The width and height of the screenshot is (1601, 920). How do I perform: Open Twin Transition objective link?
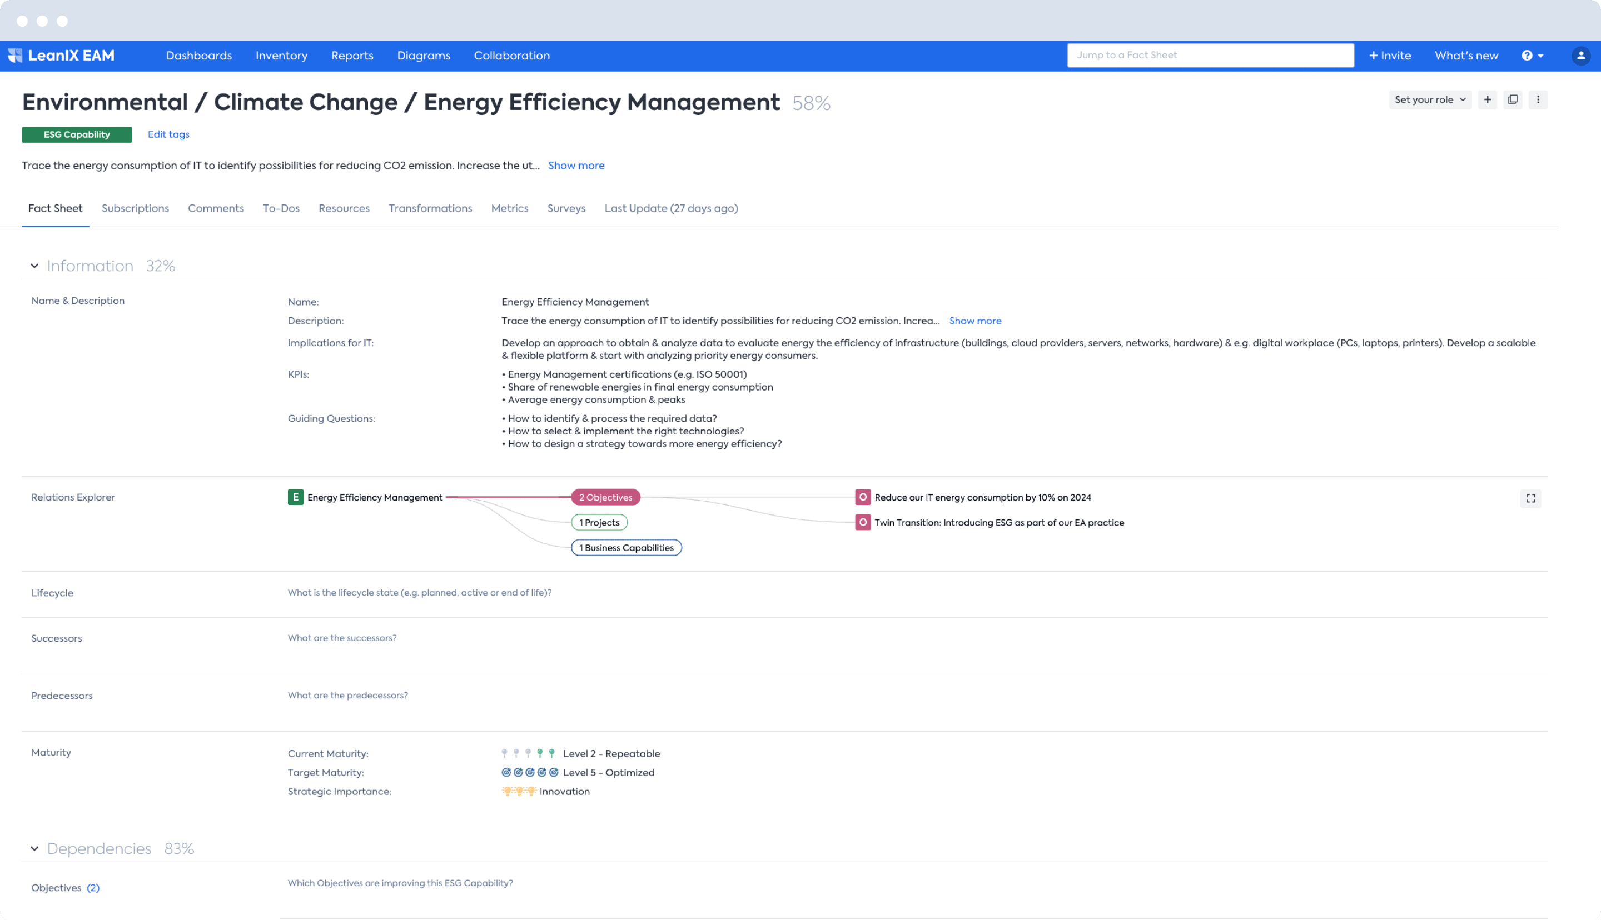tap(1000, 523)
